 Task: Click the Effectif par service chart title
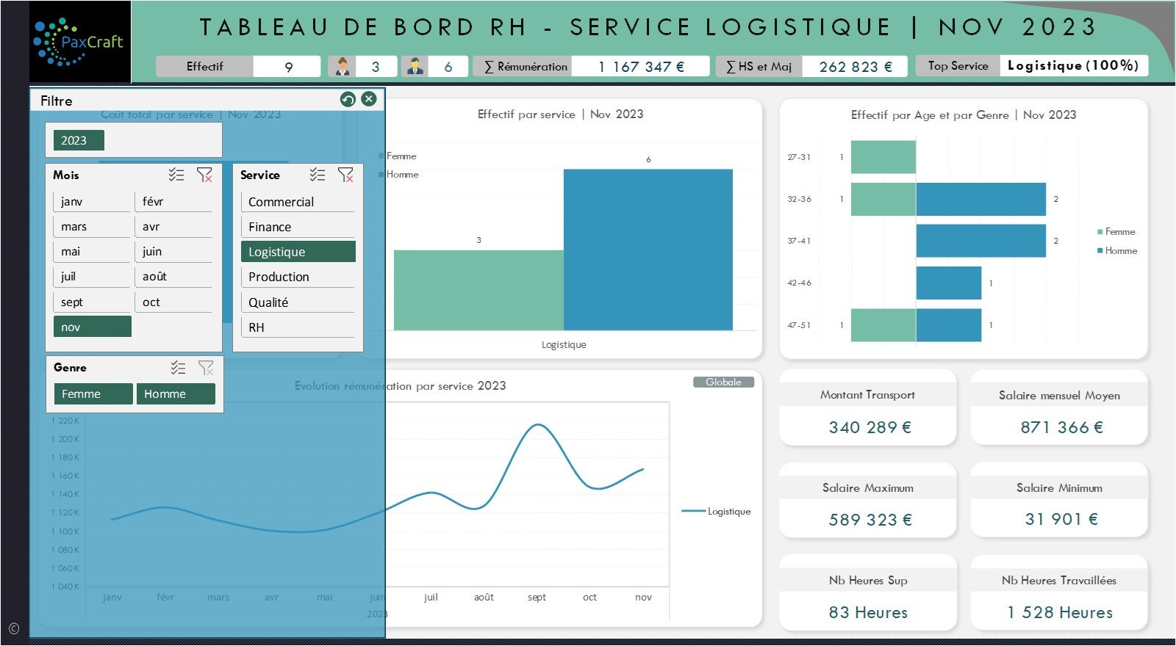point(560,115)
